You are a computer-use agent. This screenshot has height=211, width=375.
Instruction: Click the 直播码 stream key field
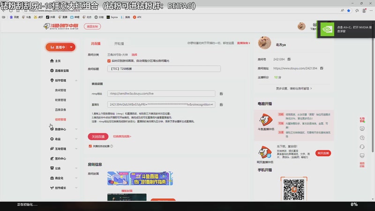161,105
